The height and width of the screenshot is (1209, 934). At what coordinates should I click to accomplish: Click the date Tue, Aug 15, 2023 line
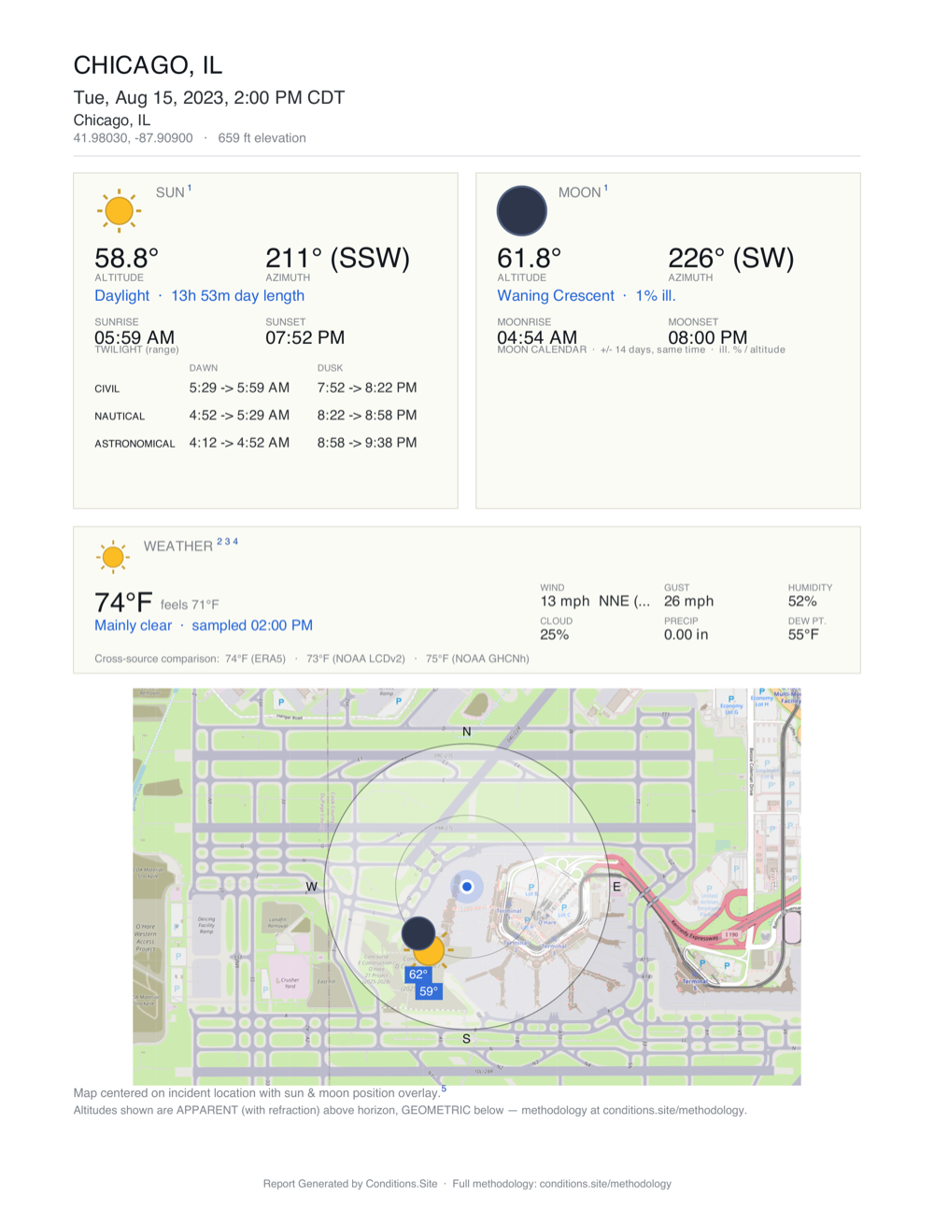[209, 97]
